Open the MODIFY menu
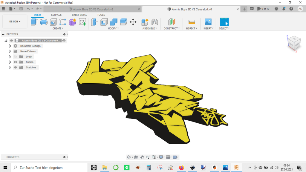 (113, 28)
